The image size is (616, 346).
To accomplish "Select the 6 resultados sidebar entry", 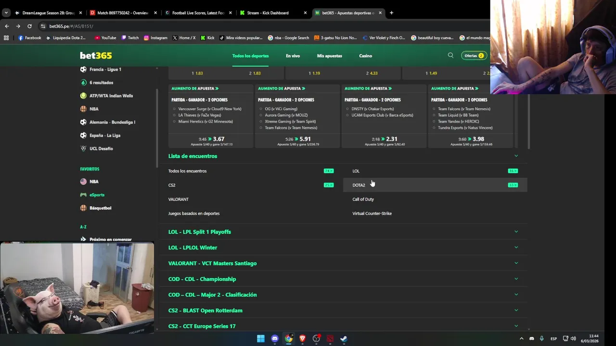I will click(101, 83).
